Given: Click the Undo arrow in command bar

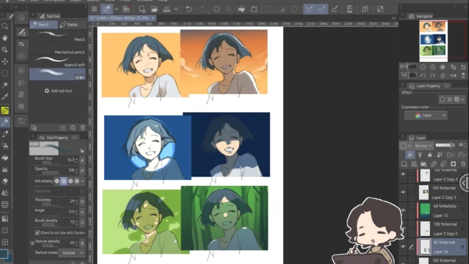Looking at the screenshot, I should click(x=189, y=9).
